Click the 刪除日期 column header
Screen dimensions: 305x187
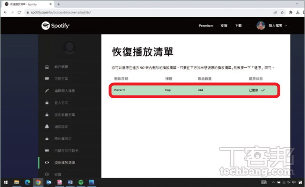[121, 79]
